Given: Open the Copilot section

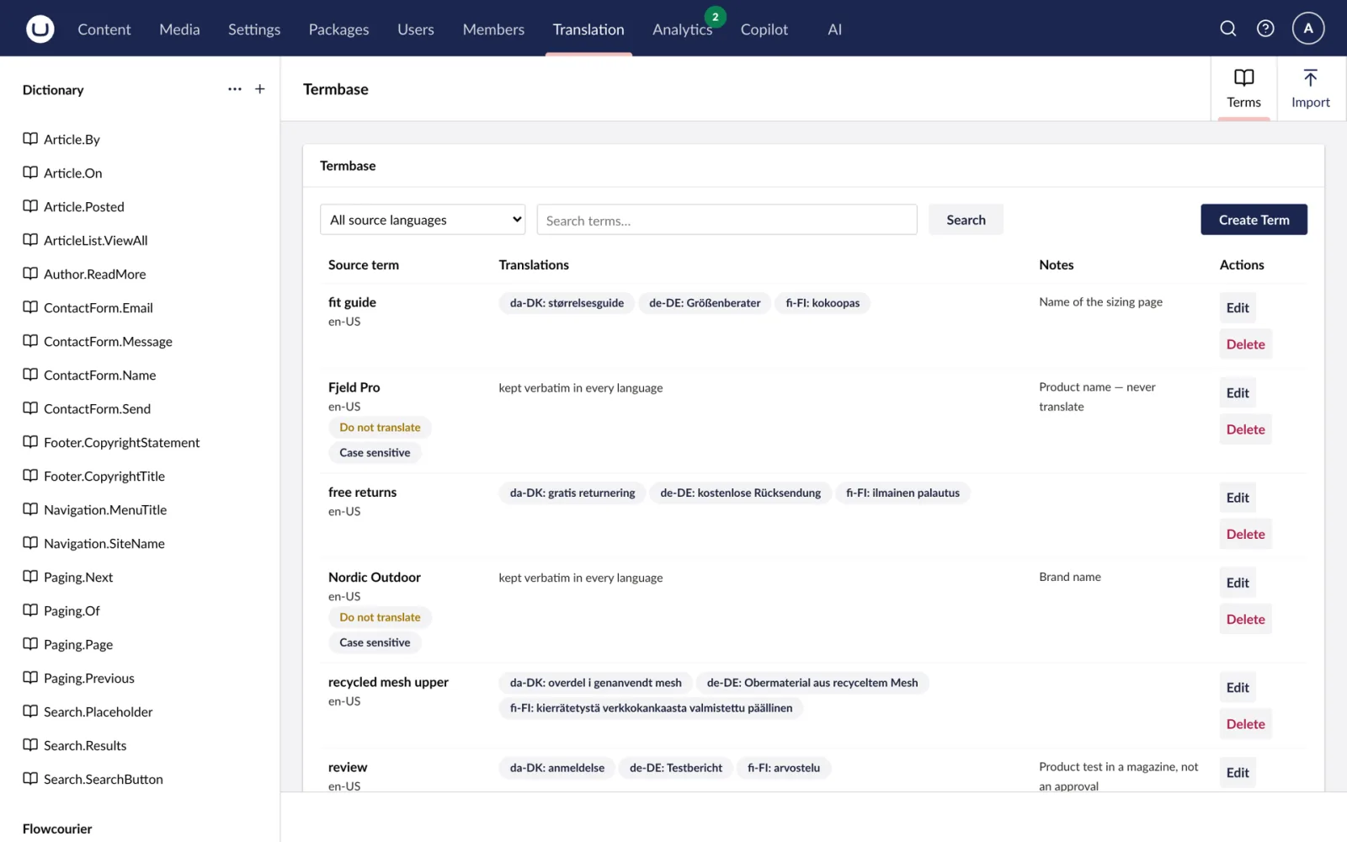Looking at the screenshot, I should (x=764, y=29).
